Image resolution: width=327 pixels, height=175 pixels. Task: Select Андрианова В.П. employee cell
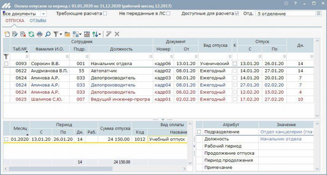point(49,71)
